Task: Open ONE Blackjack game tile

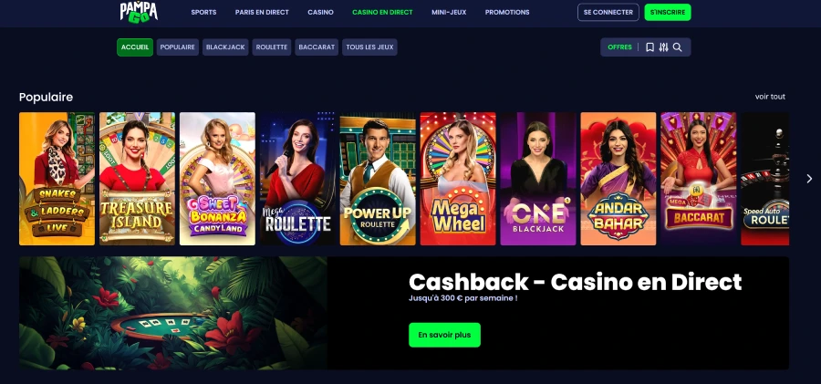Action: 537,179
